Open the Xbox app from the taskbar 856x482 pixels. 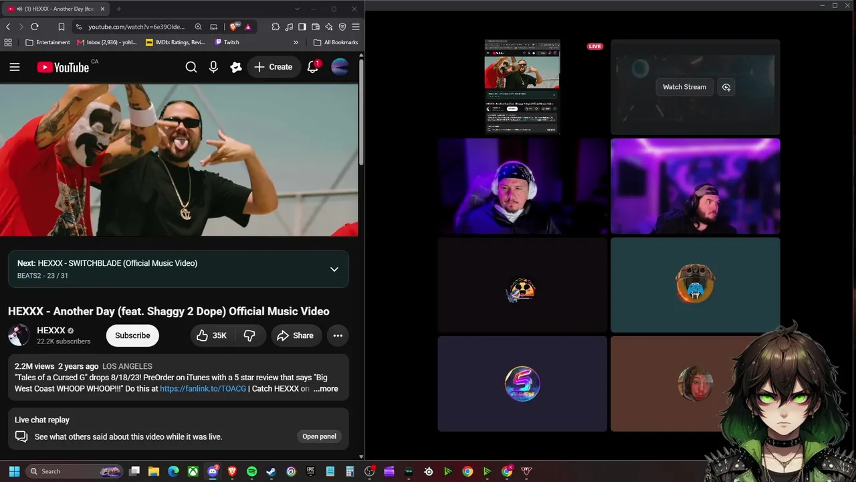pos(193,471)
